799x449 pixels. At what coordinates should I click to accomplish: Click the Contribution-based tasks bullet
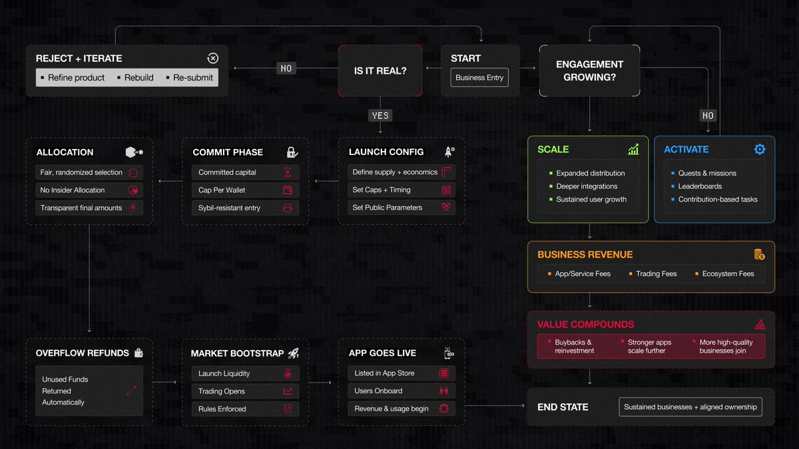coord(718,200)
